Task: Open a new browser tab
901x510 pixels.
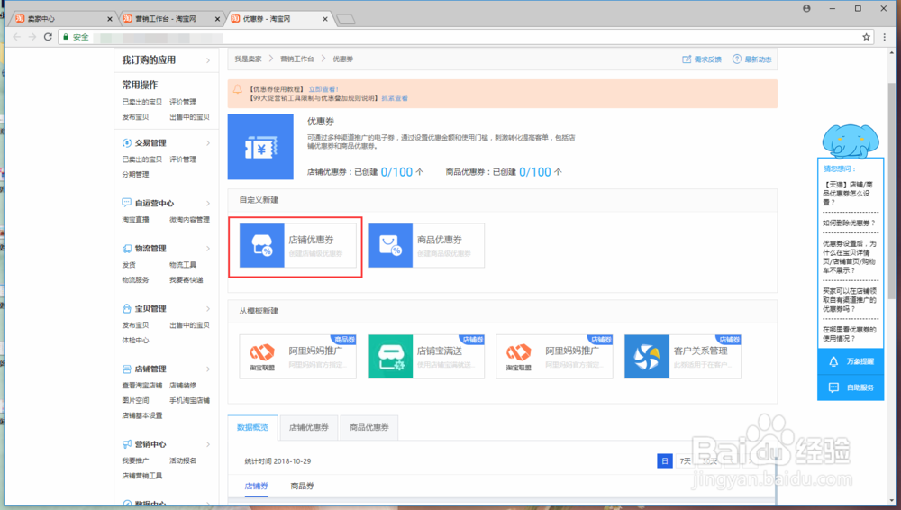Action: (345, 20)
